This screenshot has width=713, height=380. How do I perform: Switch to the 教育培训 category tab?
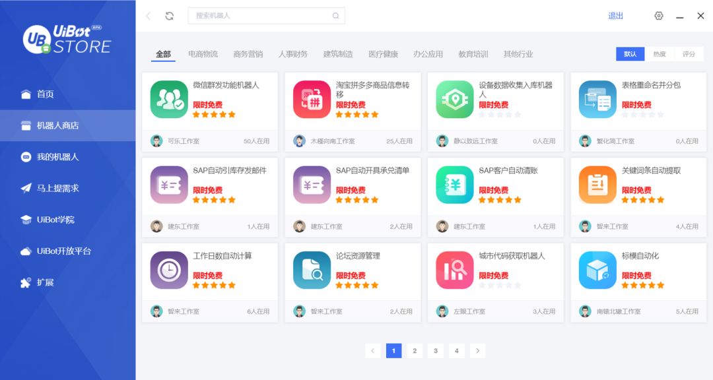[473, 54]
